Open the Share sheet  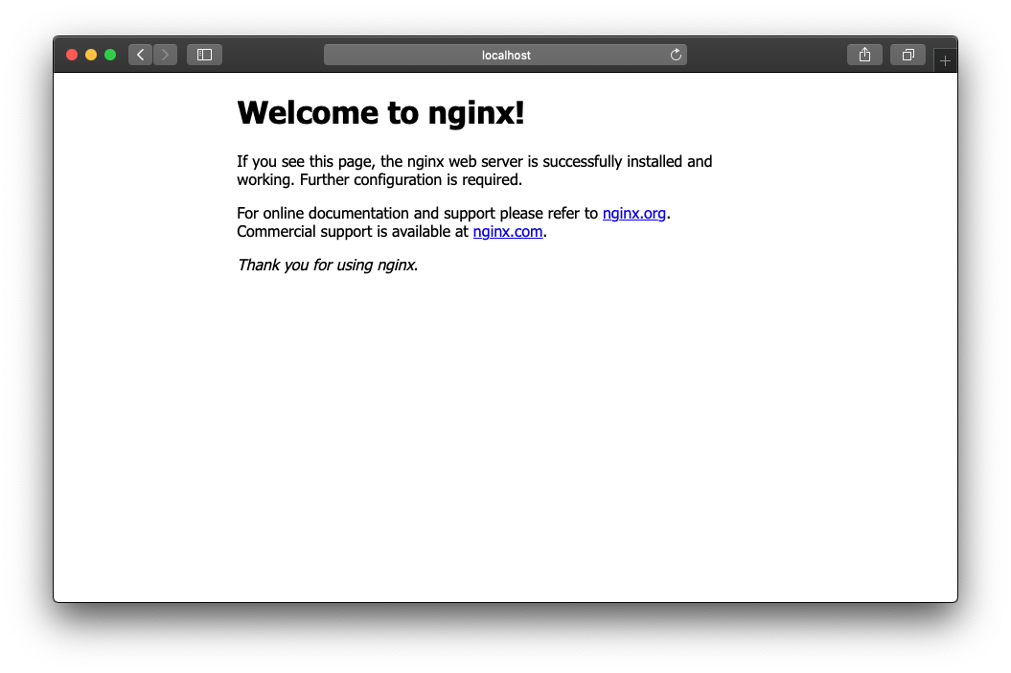pyautogui.click(x=864, y=55)
